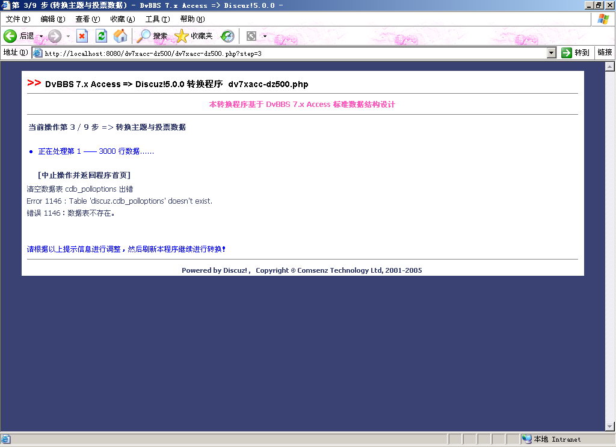Viewport: 616px width, 447px height.
Task: Click the 转到 button label
Action: (x=582, y=53)
